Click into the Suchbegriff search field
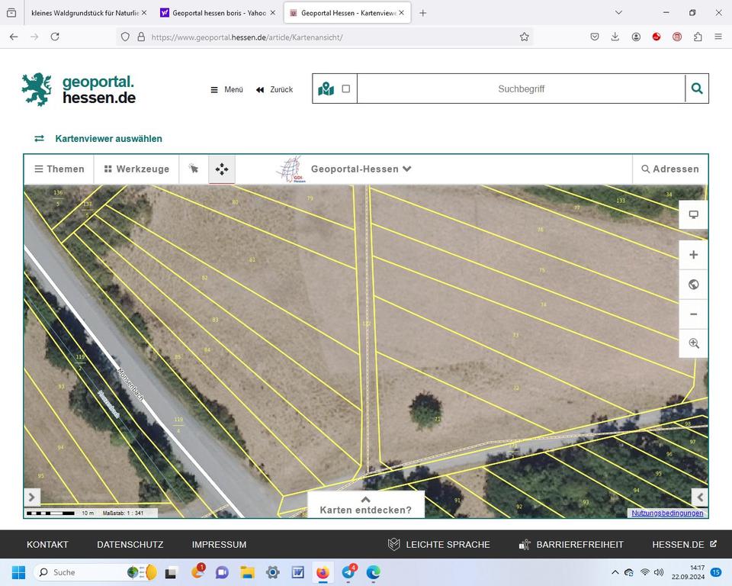The height and width of the screenshot is (586, 732). pyautogui.click(x=521, y=89)
